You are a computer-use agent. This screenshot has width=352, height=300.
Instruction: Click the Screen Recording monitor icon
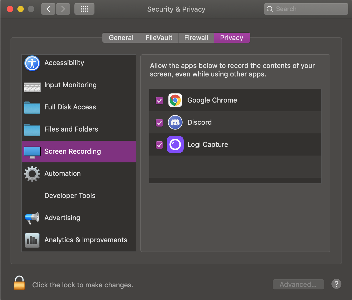pos(32,152)
